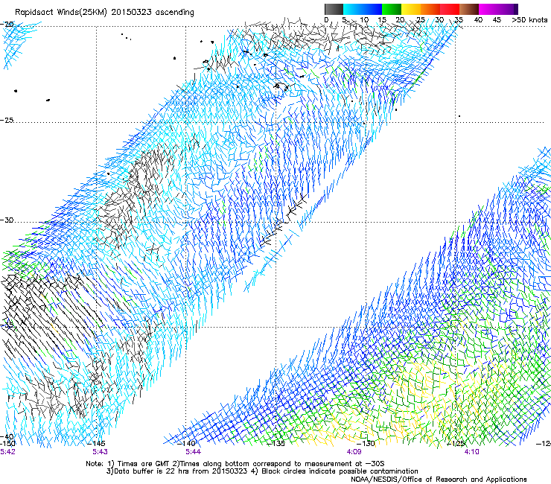The image size is (551, 484).
Task: Click the legend label '20'
Action: [x=401, y=20]
